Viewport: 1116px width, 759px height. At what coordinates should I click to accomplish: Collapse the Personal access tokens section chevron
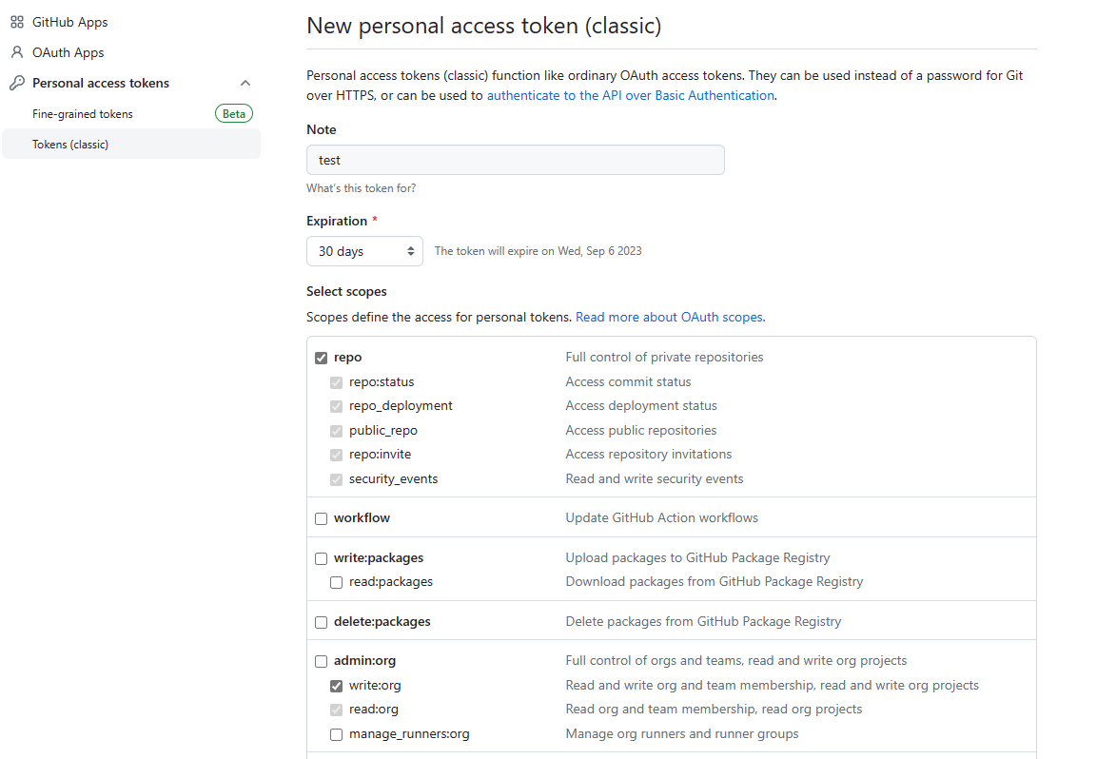[245, 84]
